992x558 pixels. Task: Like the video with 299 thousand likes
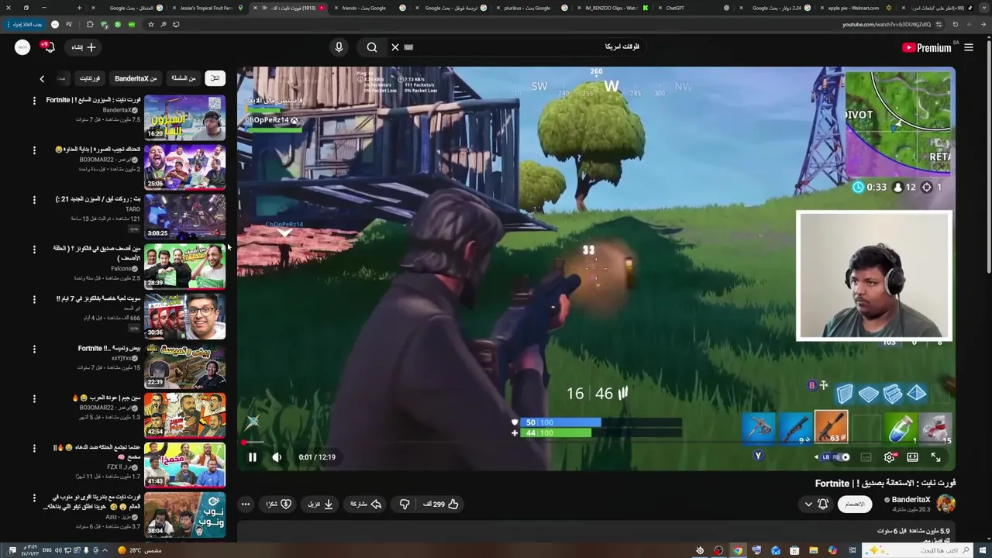point(441,504)
